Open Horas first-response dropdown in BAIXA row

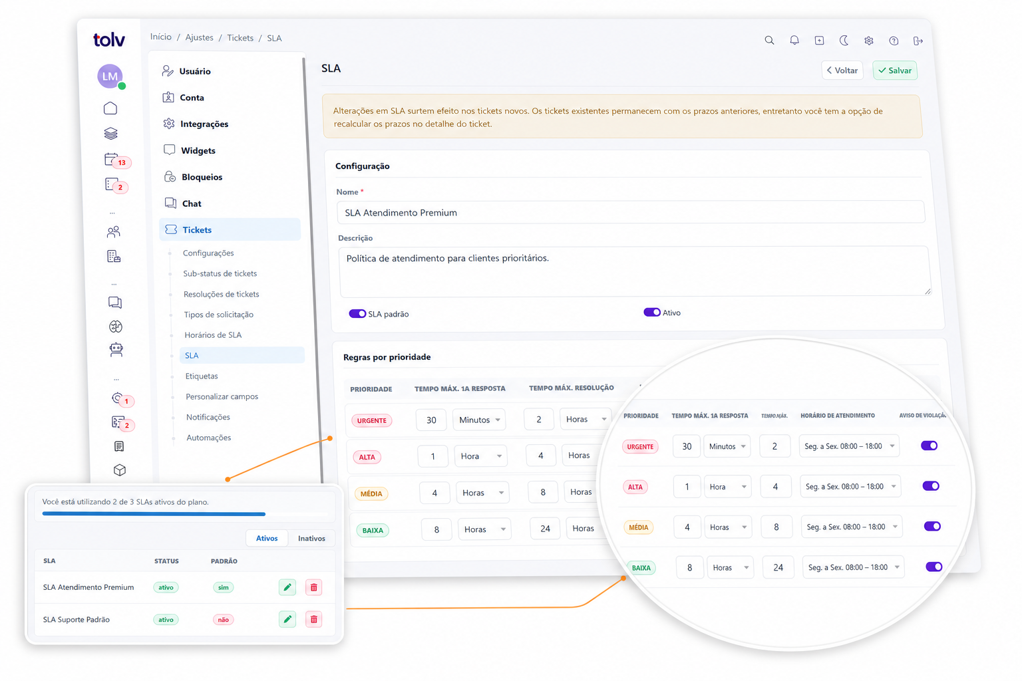(x=484, y=529)
